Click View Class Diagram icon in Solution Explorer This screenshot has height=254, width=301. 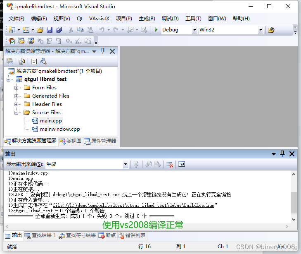tap(43, 61)
